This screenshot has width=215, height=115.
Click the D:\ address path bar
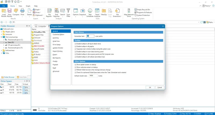point(106,22)
